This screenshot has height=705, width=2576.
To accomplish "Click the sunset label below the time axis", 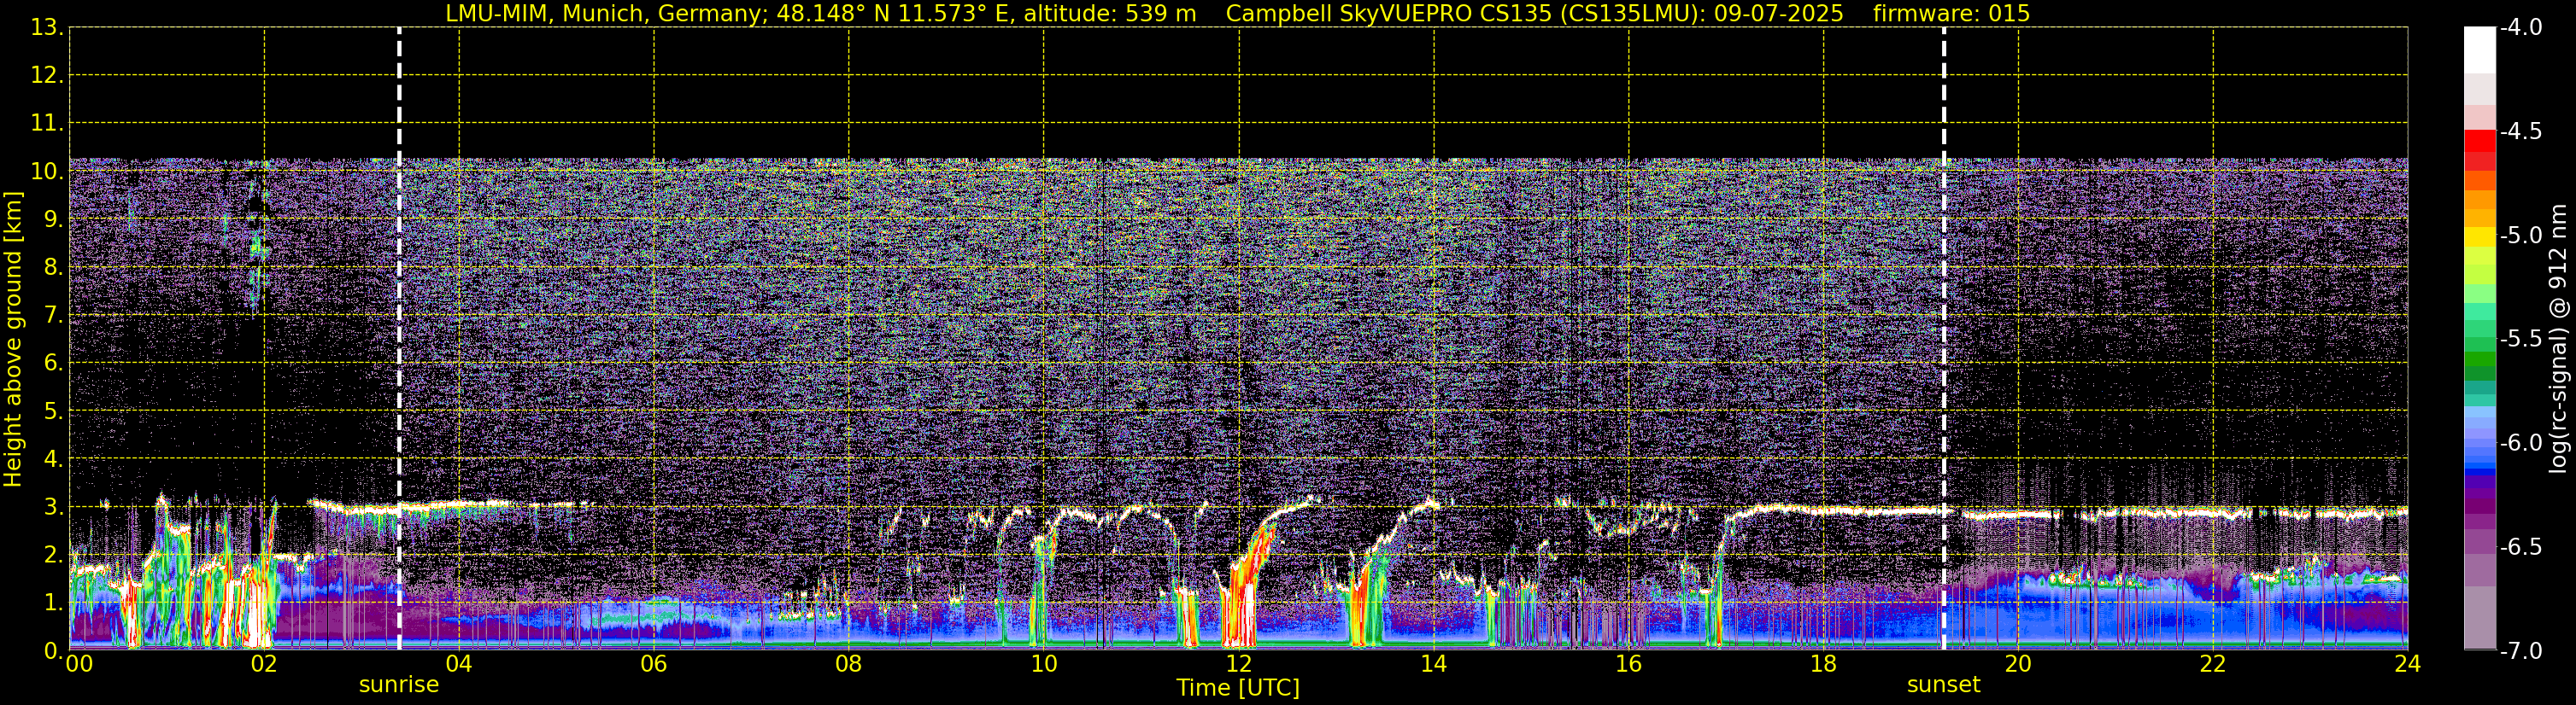I will [x=1943, y=685].
